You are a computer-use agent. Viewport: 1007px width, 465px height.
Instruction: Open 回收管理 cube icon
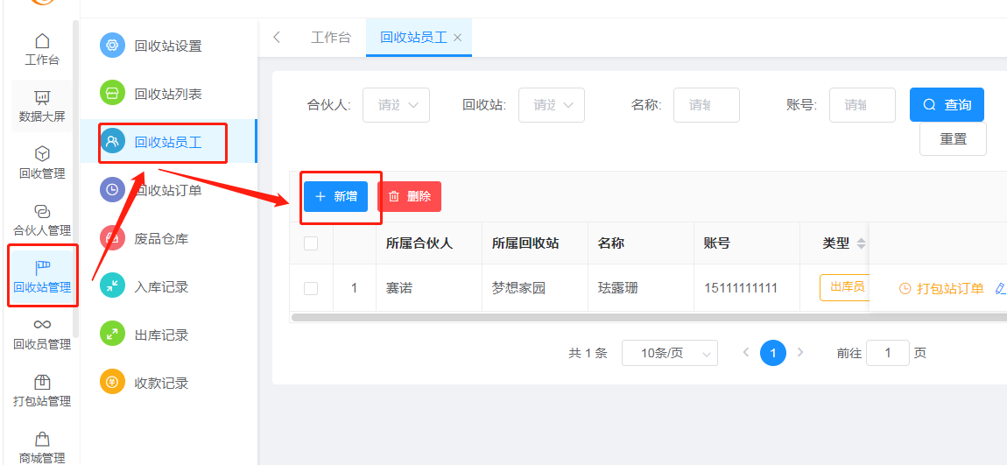pos(42,154)
